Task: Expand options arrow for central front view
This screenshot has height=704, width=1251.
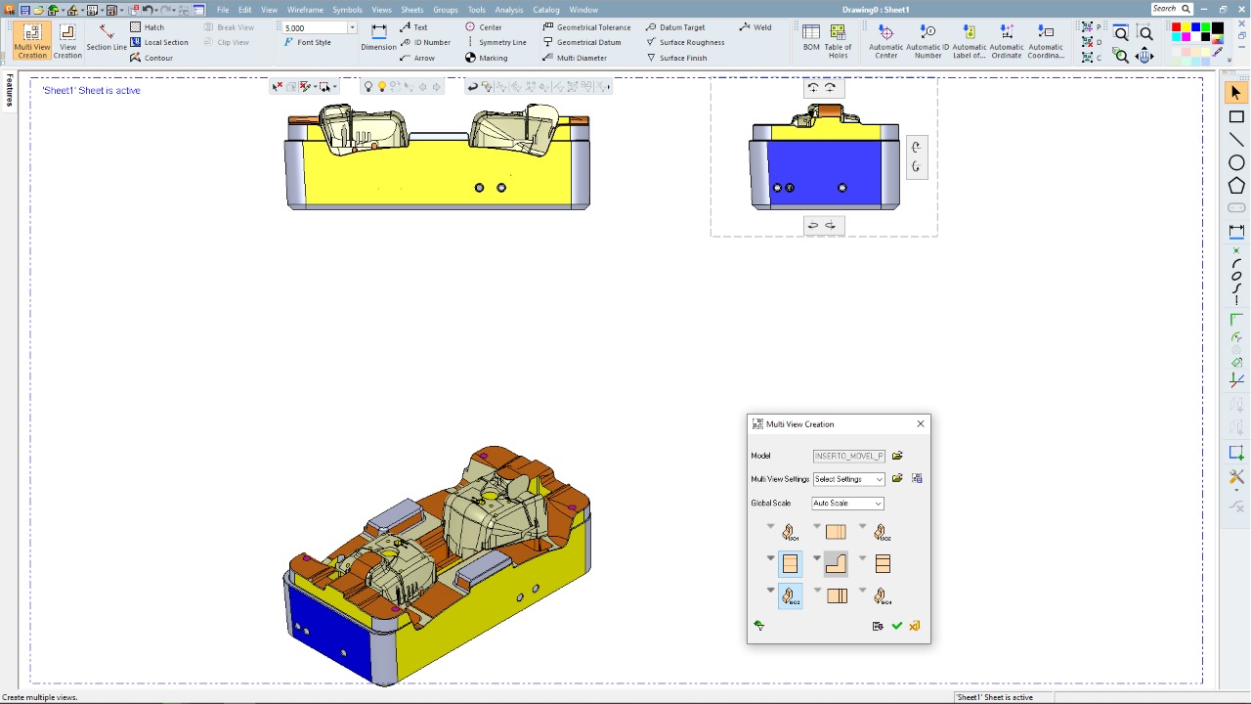Action: coord(817,558)
